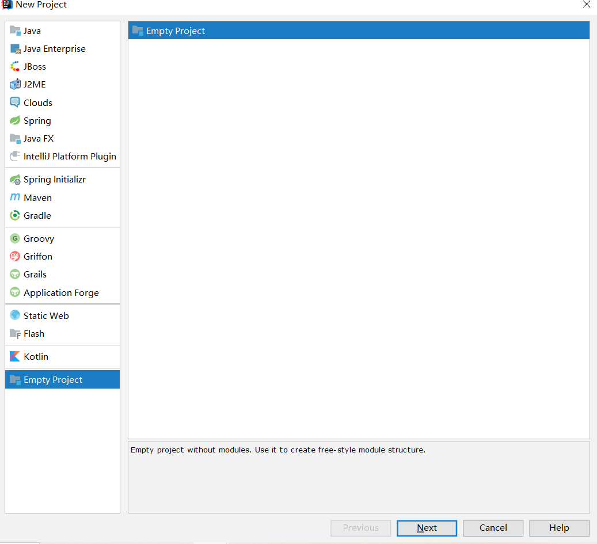The image size is (597, 544).
Task: Choose J2ME project type
Action: click(62, 84)
